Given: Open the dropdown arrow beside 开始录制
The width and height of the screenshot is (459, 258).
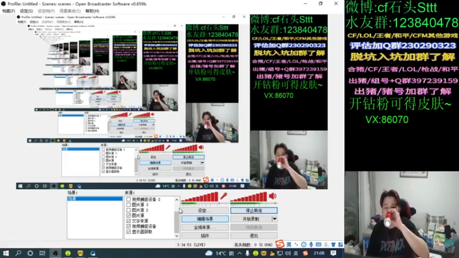Looking at the screenshot, I should [274, 219].
